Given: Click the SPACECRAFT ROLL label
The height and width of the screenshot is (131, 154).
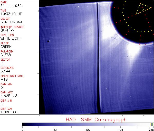Looking at the screenshot, I should pos(12,76).
